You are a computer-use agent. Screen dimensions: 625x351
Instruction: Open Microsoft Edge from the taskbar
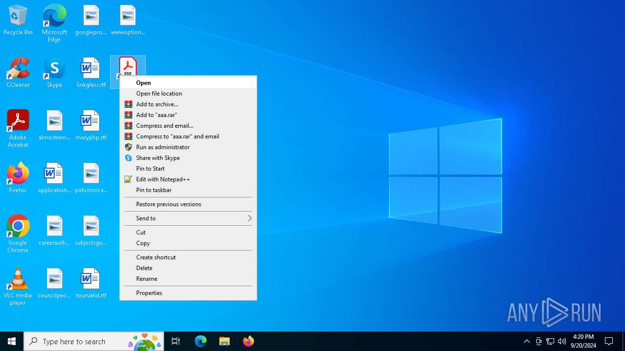pyautogui.click(x=201, y=341)
